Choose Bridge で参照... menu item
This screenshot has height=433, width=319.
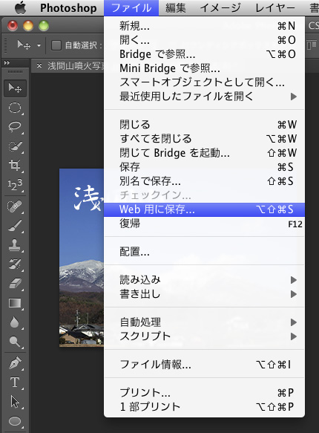pos(204,54)
